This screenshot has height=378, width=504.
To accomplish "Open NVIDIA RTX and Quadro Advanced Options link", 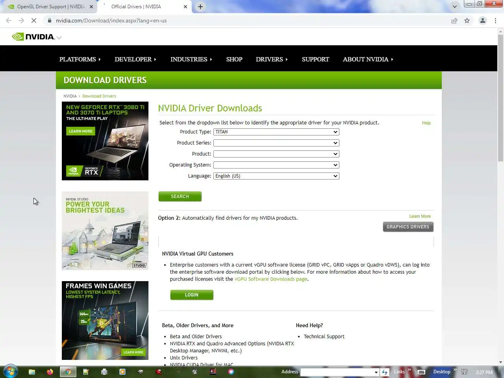I will point(232,347).
